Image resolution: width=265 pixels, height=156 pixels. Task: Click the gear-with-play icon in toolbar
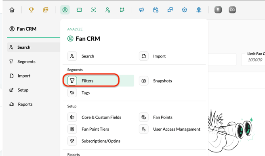184,10
